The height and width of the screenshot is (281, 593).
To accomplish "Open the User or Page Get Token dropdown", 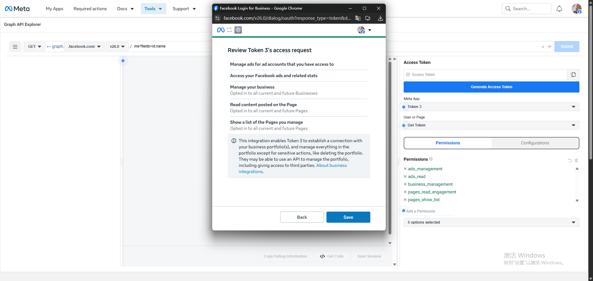I will tap(491, 125).
